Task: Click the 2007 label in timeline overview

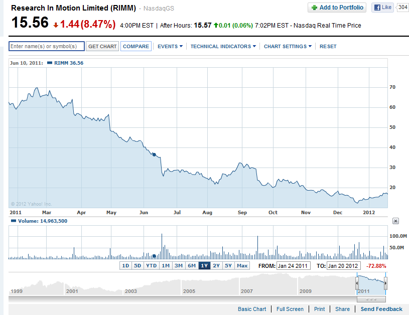Action: [x=247, y=291]
